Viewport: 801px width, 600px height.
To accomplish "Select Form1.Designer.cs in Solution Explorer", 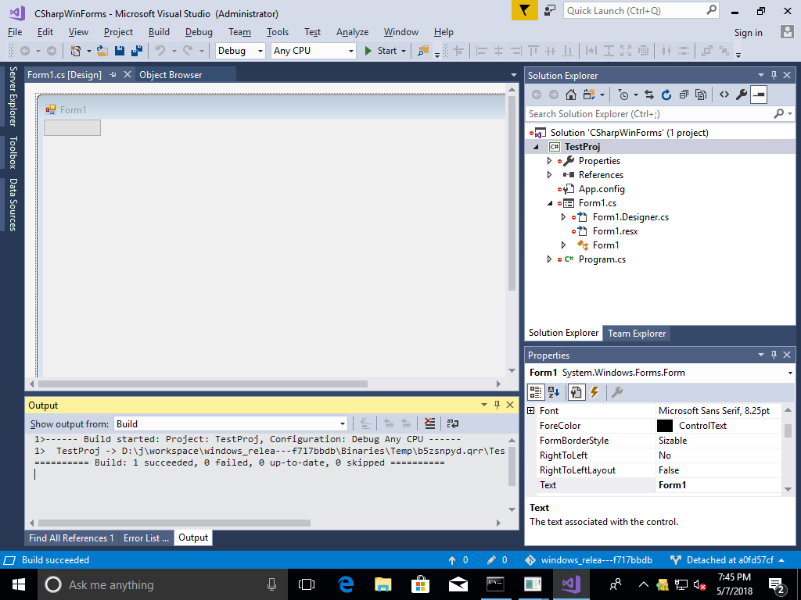I will (x=630, y=217).
